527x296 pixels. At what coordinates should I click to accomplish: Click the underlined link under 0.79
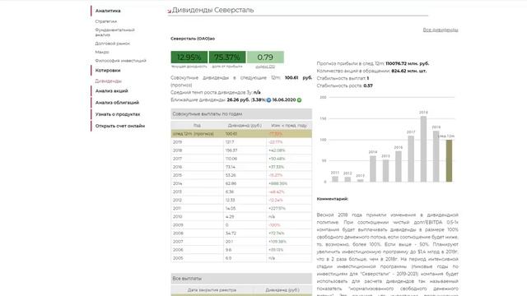(x=265, y=67)
